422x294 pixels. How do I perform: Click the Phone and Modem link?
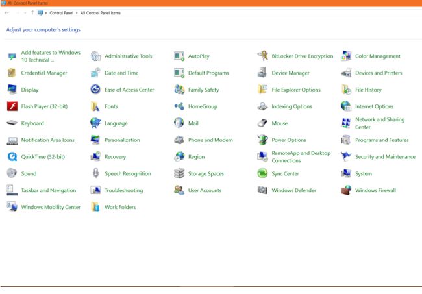pos(210,140)
